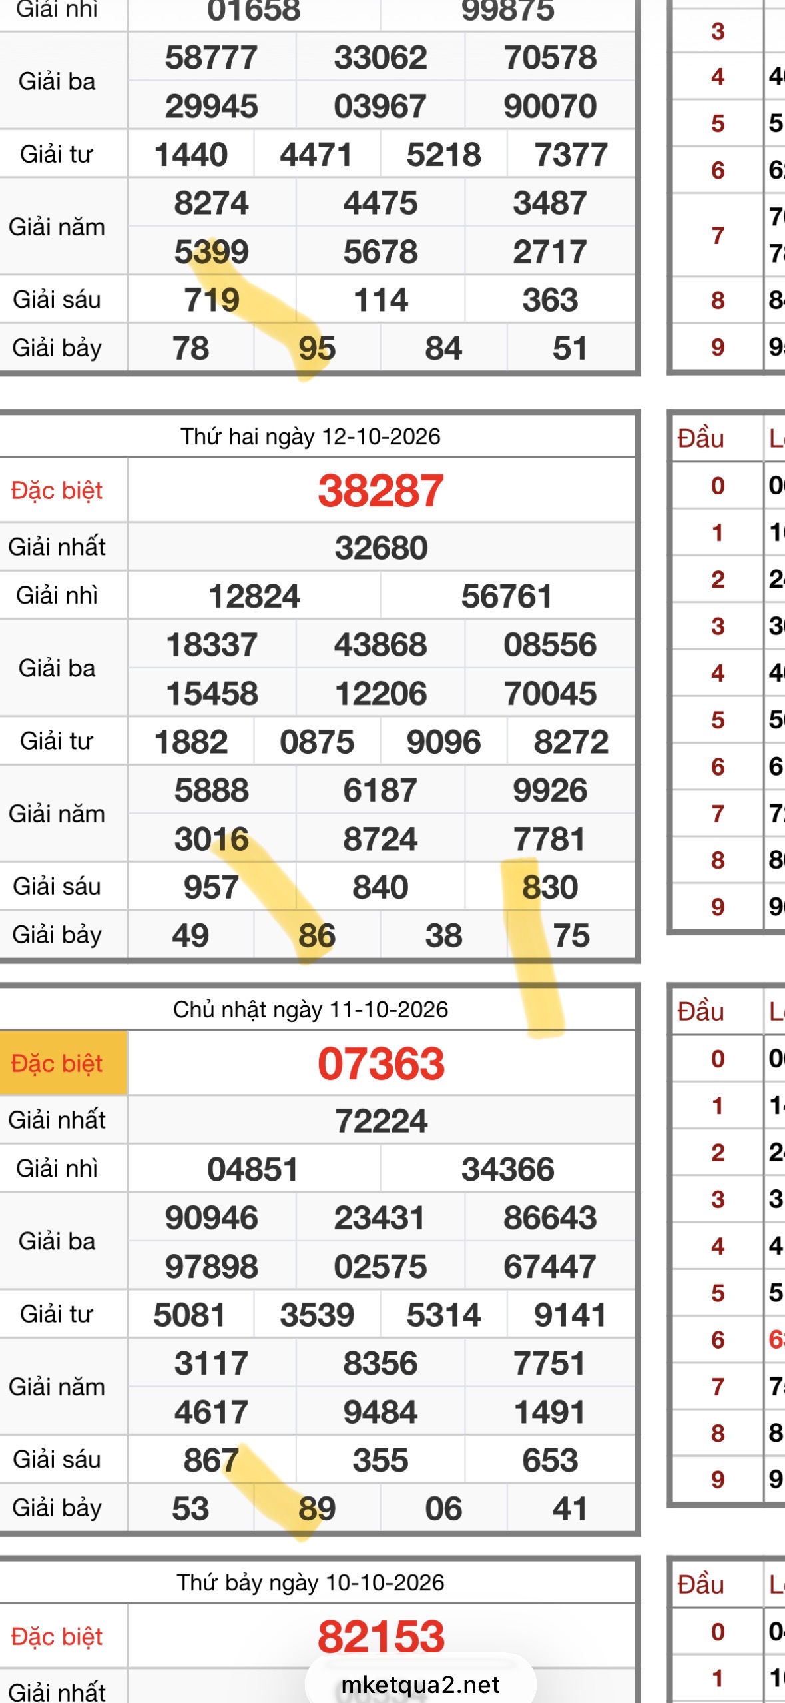Viewport: 785px width, 1703px height.
Task: Select seventh prize number 89
Action: [317, 1509]
